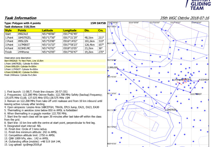Click the British Gliding Team logo
Screen dimensions: 215x147
[201, 5]
